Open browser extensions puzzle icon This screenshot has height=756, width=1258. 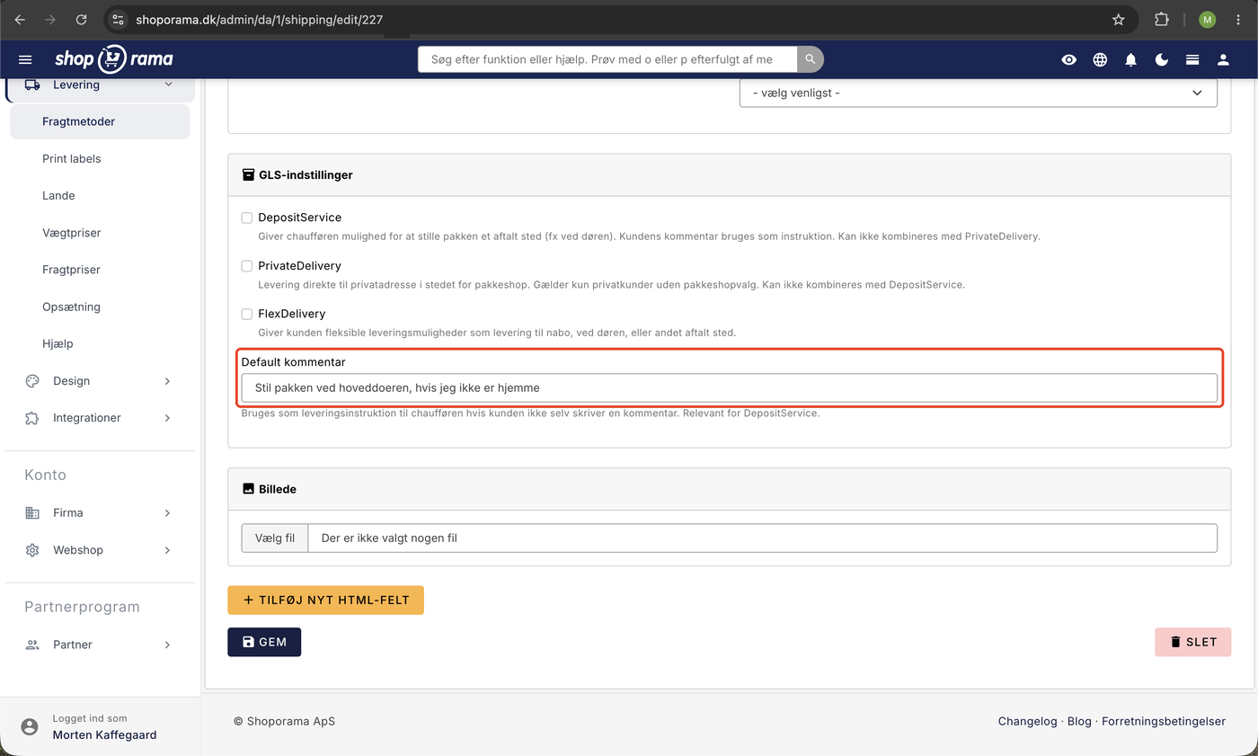click(x=1161, y=19)
